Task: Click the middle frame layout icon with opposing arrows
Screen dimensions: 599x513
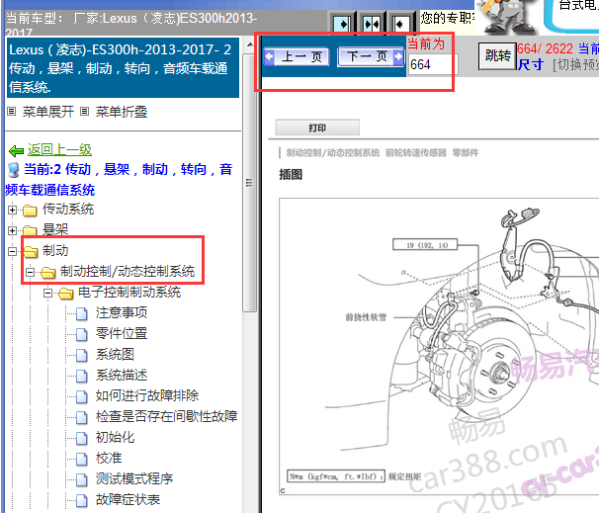Action: pyautogui.click(x=372, y=25)
